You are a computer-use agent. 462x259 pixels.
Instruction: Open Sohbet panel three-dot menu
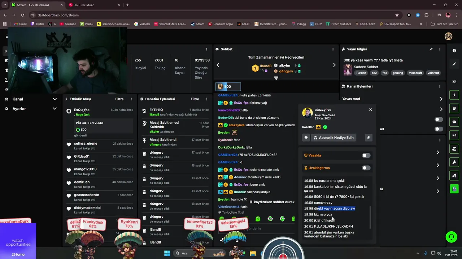point(333,49)
